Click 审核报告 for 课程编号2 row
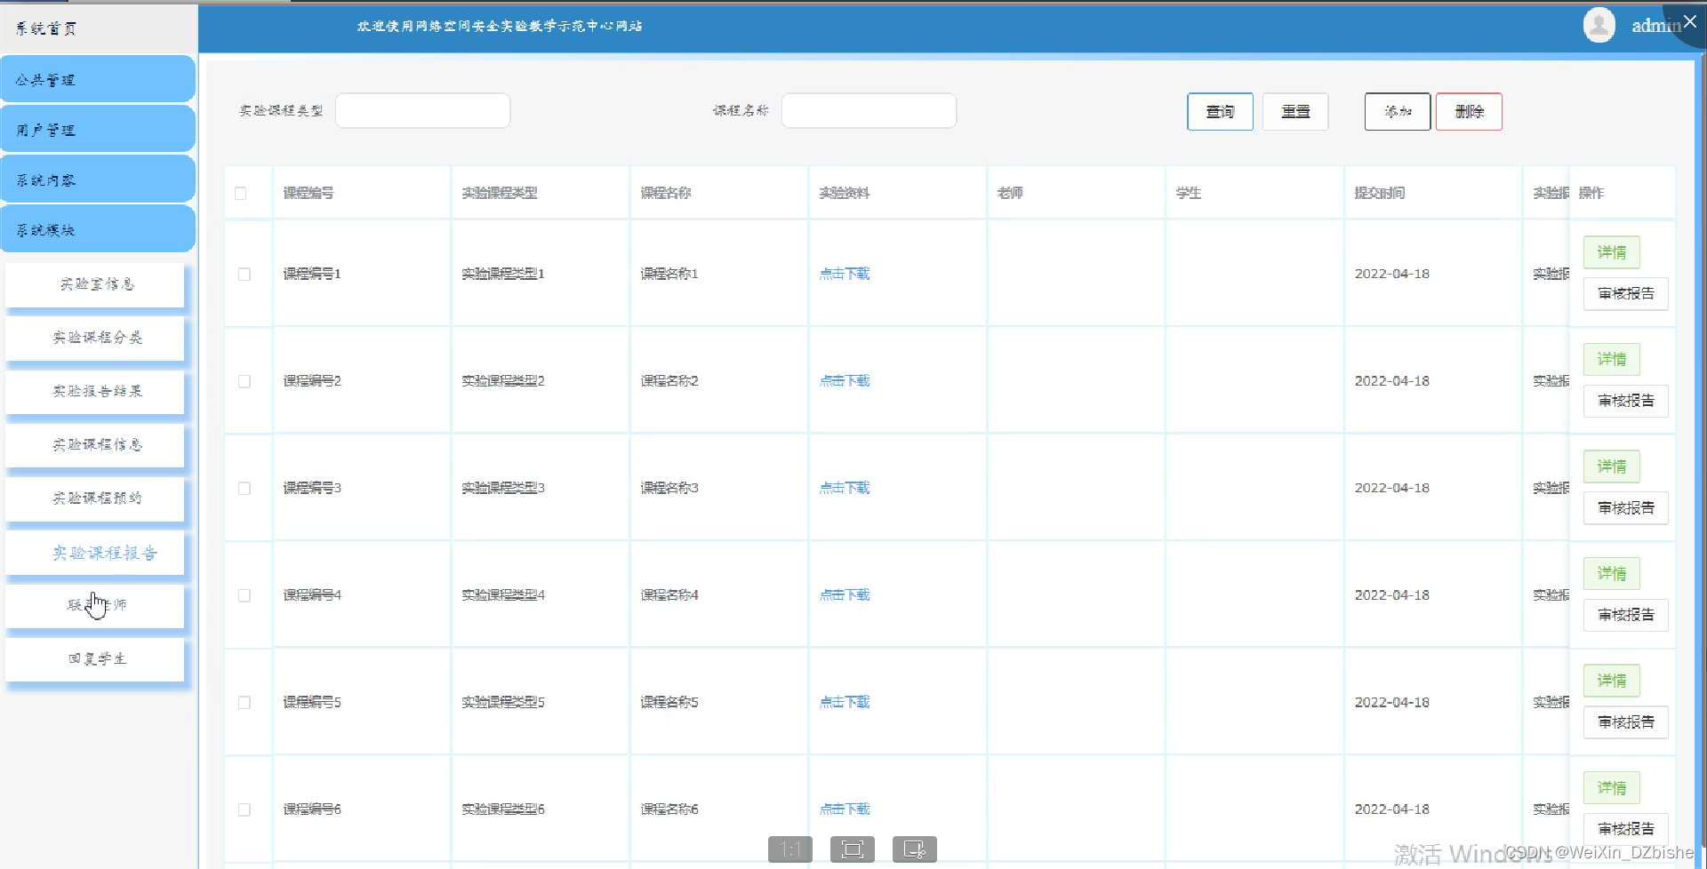The height and width of the screenshot is (869, 1707). point(1626,401)
